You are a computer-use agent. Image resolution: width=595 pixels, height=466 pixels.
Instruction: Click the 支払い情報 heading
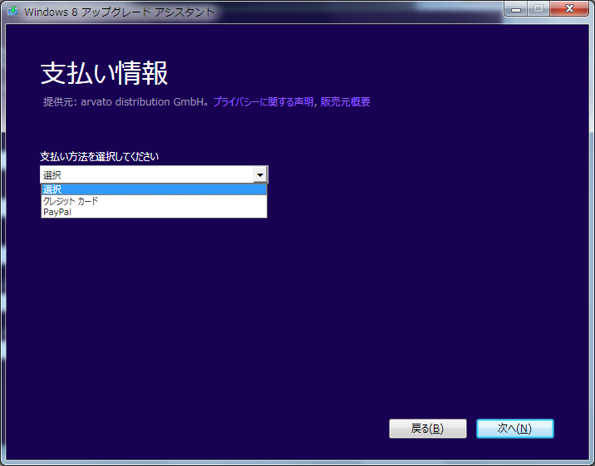(104, 73)
